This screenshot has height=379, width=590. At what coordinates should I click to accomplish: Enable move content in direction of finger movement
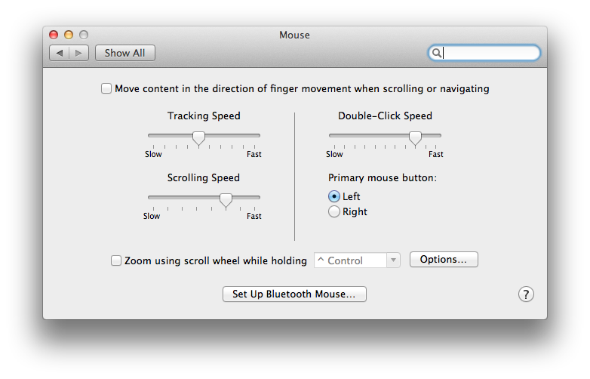106,89
